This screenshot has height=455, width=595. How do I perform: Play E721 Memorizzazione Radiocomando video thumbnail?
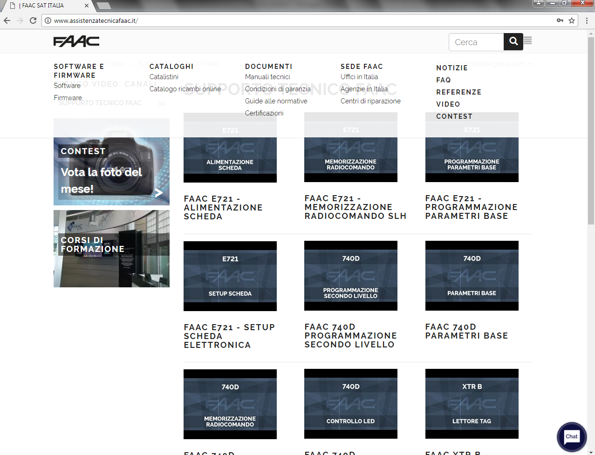pos(351,147)
